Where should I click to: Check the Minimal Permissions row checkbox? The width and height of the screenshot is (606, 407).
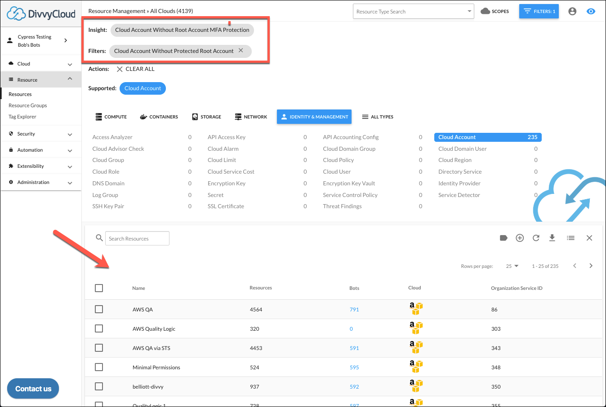pos(99,367)
